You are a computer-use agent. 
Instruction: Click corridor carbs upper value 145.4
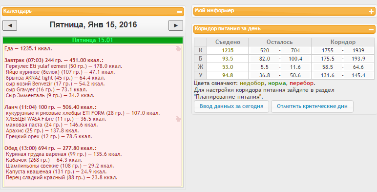coord(358,75)
